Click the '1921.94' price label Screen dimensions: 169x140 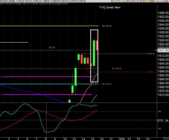coord(52,47)
